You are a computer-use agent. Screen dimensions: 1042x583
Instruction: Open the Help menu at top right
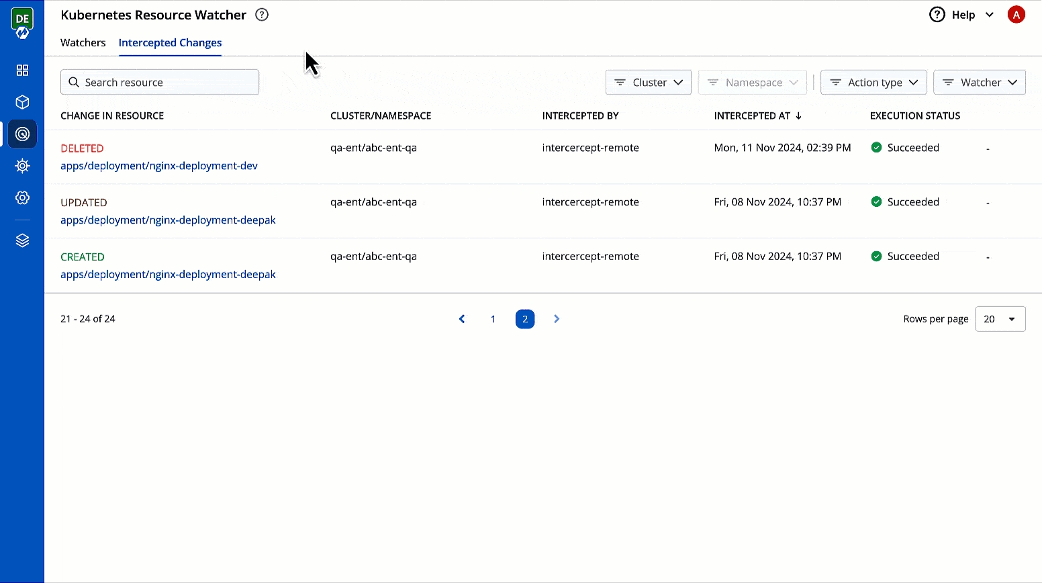point(961,15)
